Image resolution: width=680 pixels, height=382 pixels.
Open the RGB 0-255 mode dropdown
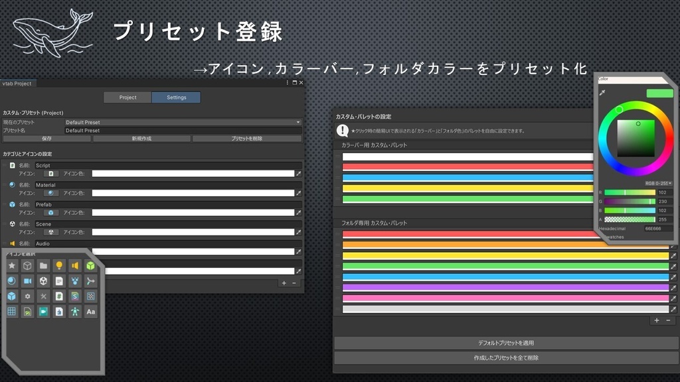[658, 183]
